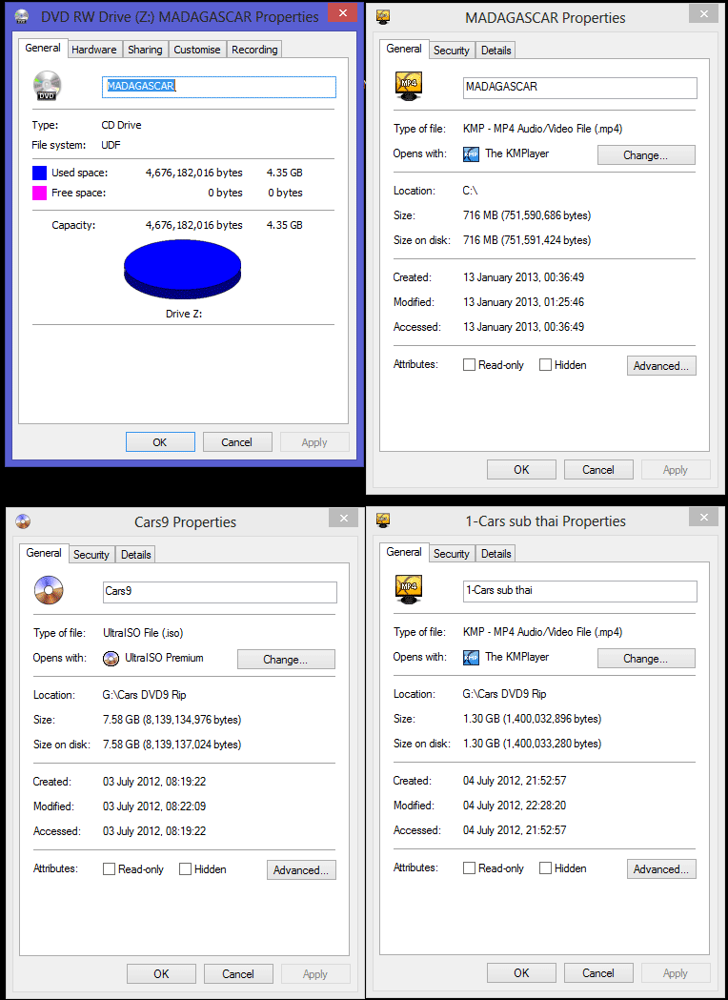728x1000 pixels.
Task: Click KMPlayer icon in 1-Cars sub thai Properties
Action: 471,658
